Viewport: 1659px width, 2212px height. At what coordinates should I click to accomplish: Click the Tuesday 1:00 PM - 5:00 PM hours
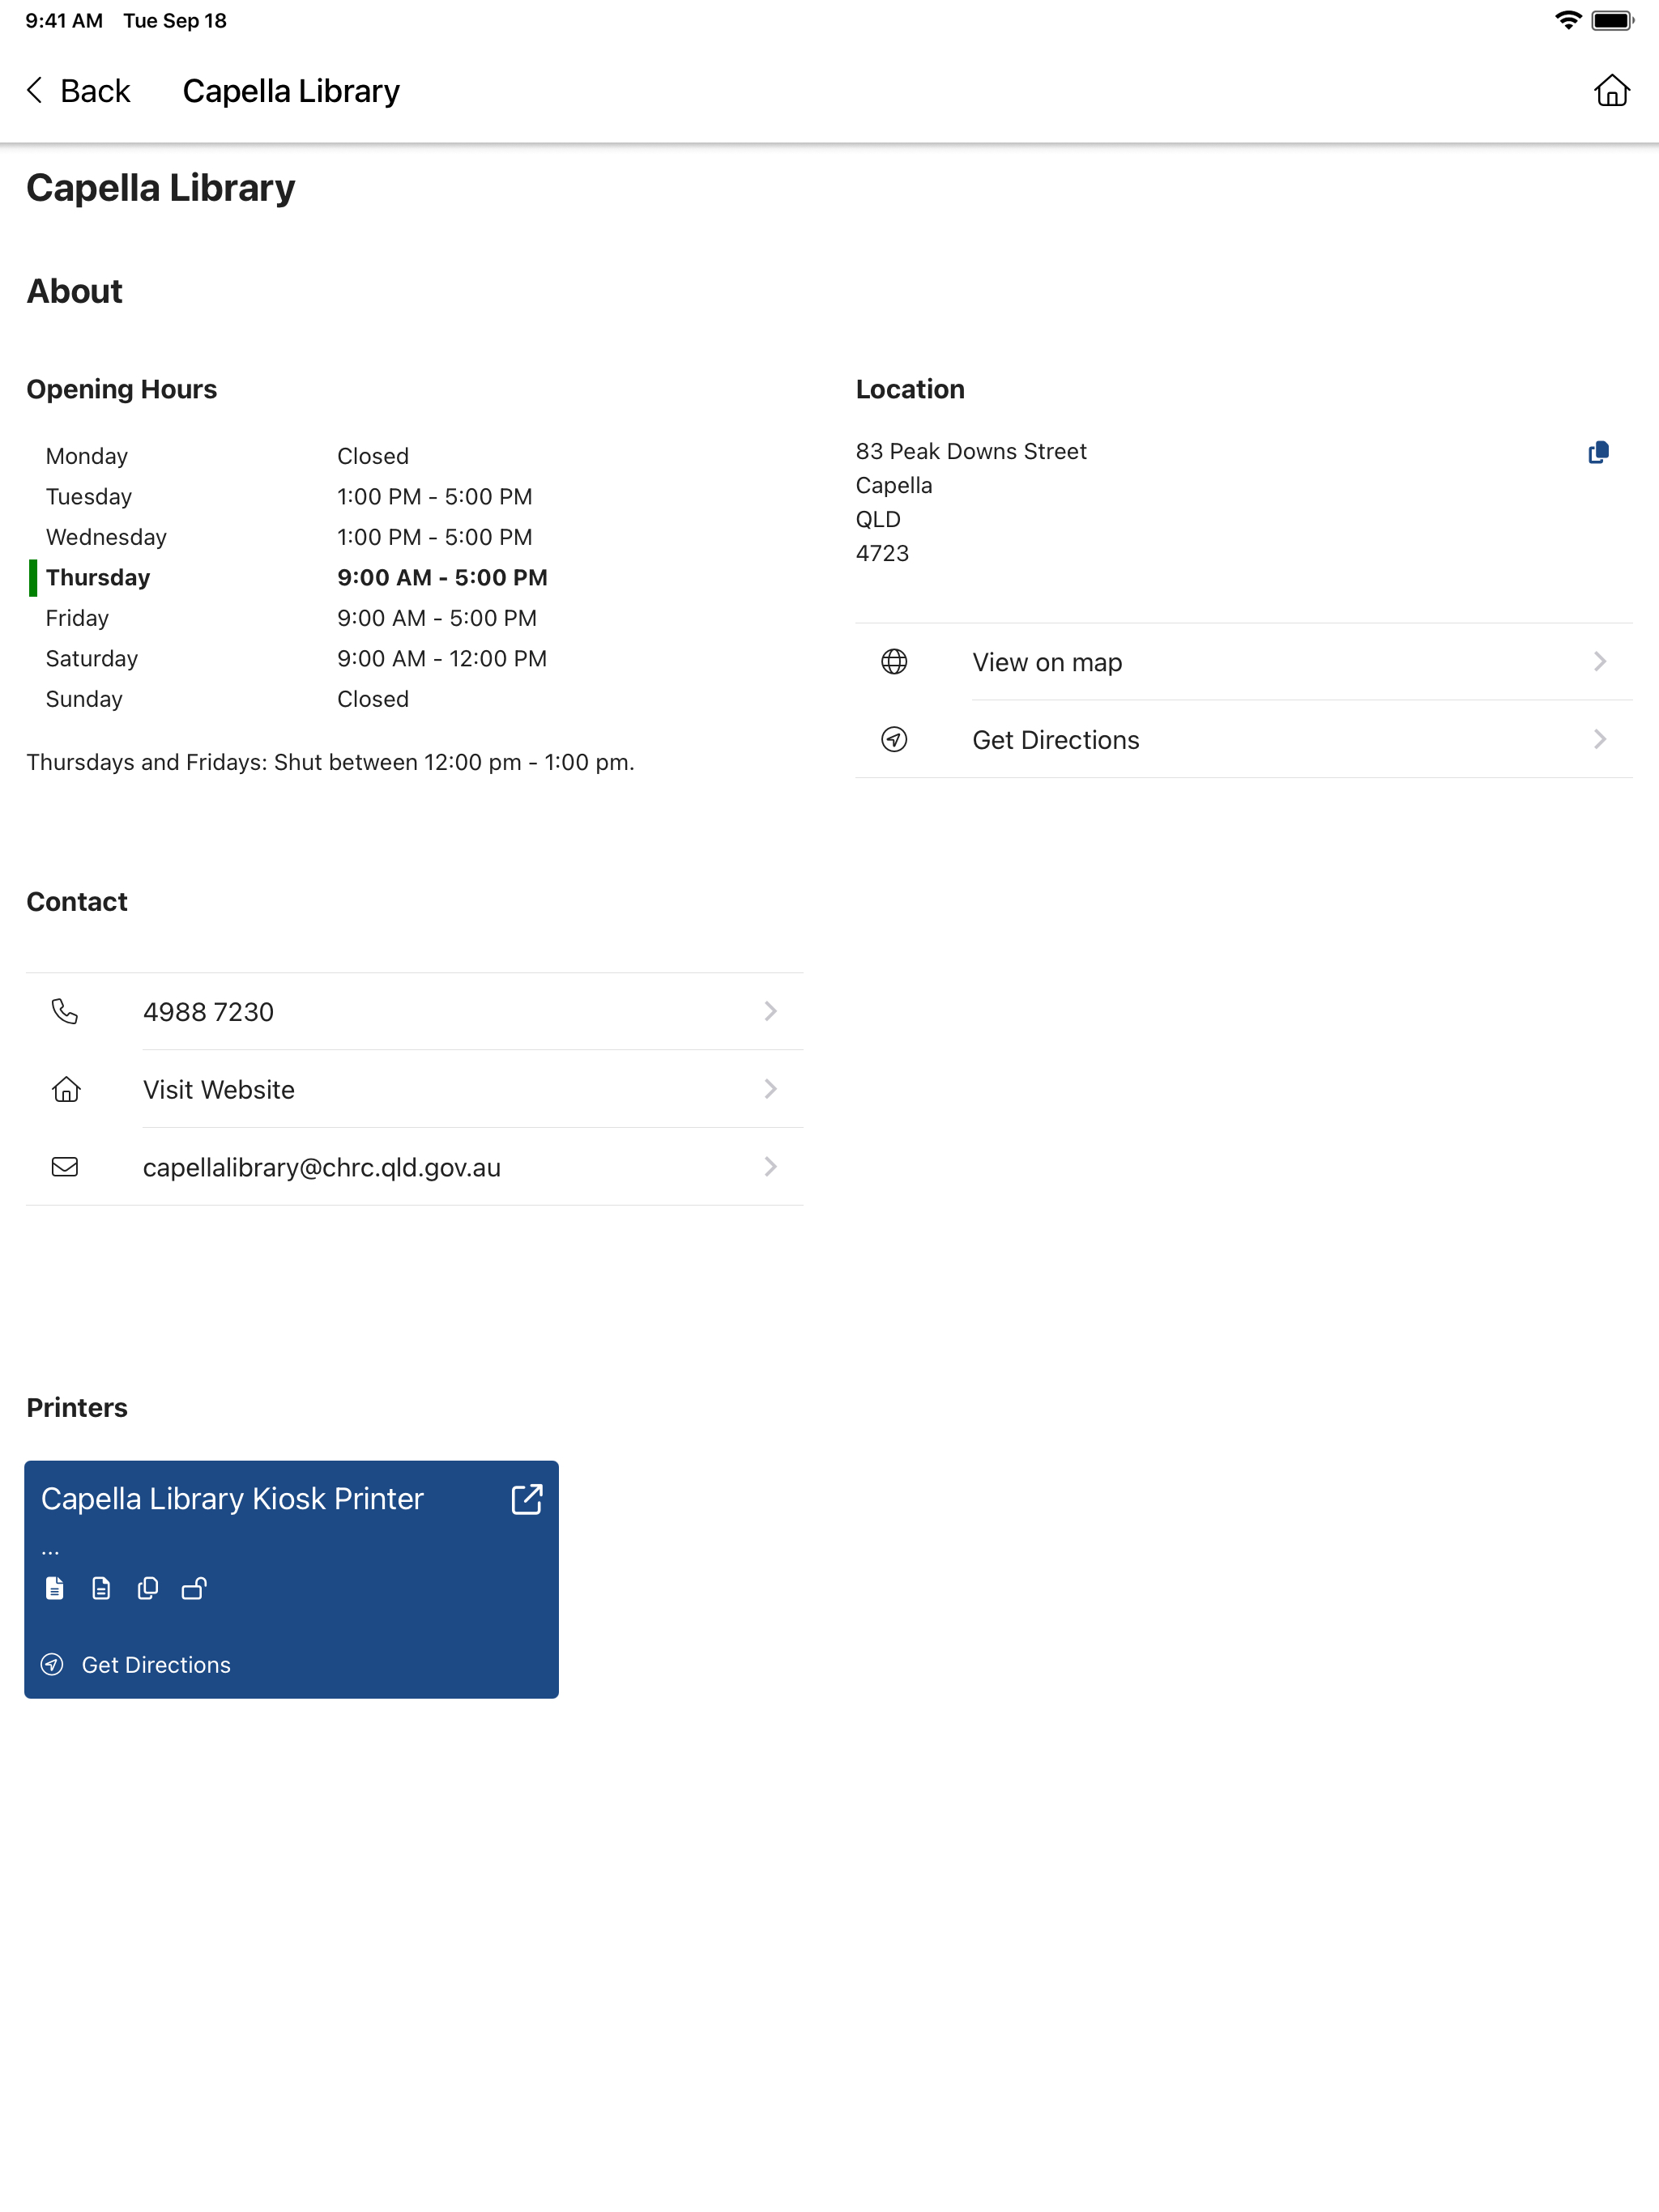[x=434, y=496]
